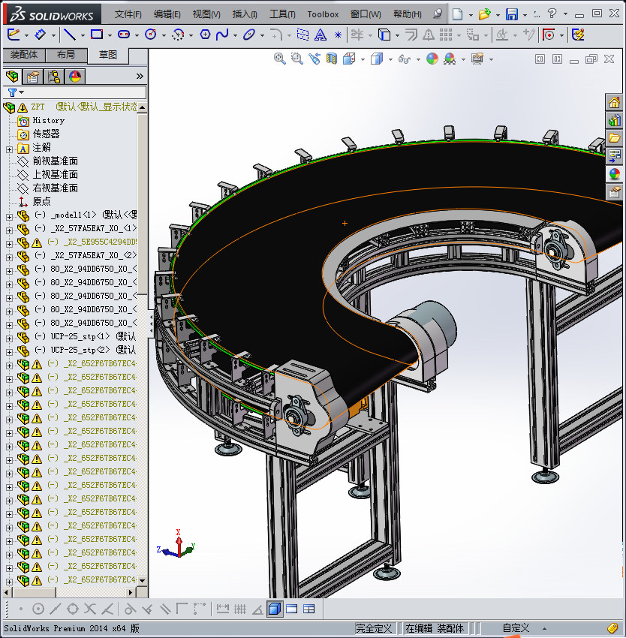The height and width of the screenshot is (638, 626).
Task: Toggle the shaded sketch contours button
Action: coord(274,609)
